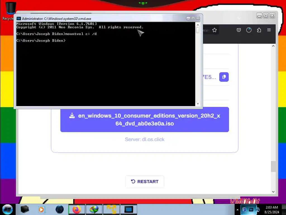
Task: Open the cmd window system menu icon
Action: [19, 19]
